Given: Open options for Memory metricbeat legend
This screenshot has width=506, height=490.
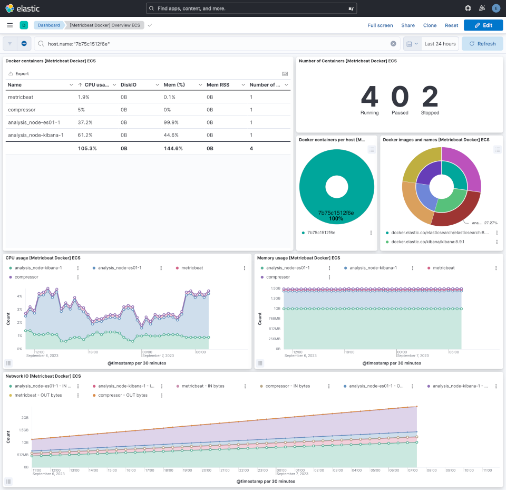Looking at the screenshot, I should (496, 268).
